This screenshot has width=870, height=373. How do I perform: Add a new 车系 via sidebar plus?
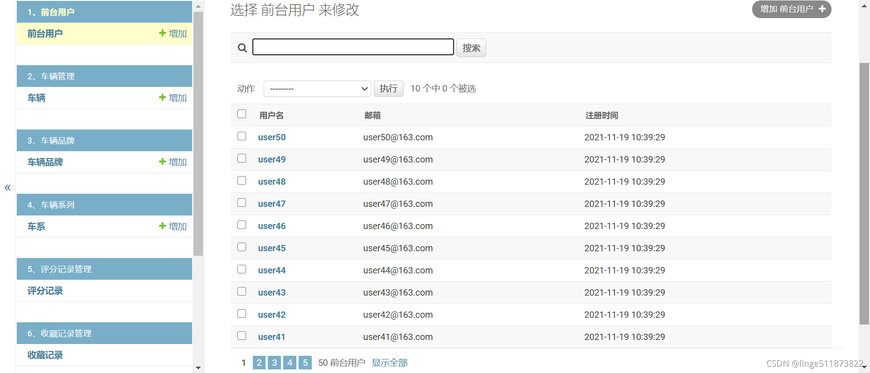(x=173, y=226)
